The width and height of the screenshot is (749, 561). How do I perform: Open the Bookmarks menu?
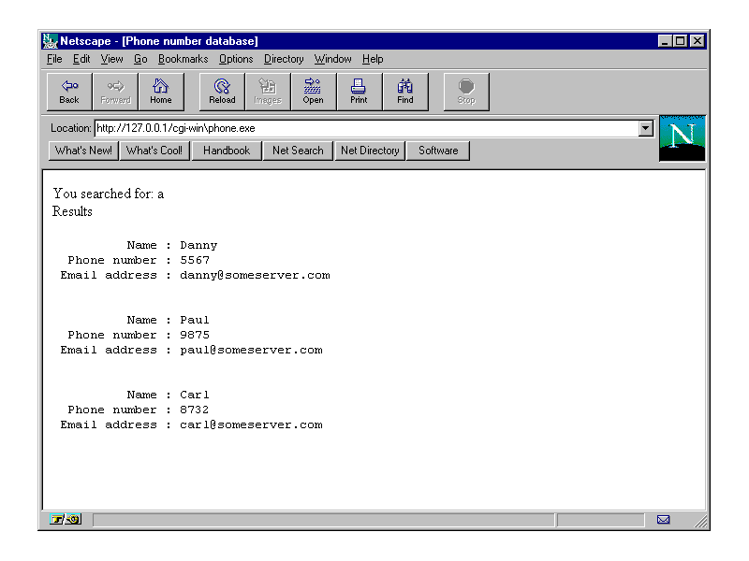pyautogui.click(x=183, y=59)
